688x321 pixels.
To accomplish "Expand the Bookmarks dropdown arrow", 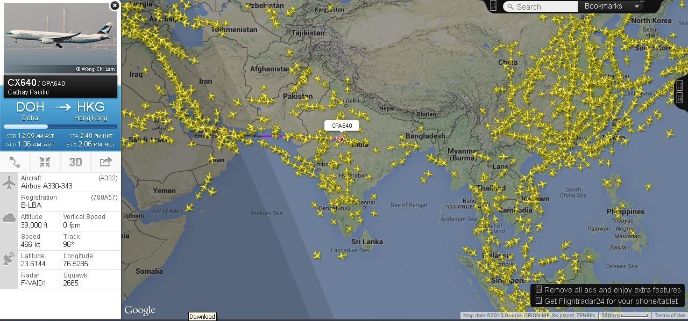I will tap(636, 6).
